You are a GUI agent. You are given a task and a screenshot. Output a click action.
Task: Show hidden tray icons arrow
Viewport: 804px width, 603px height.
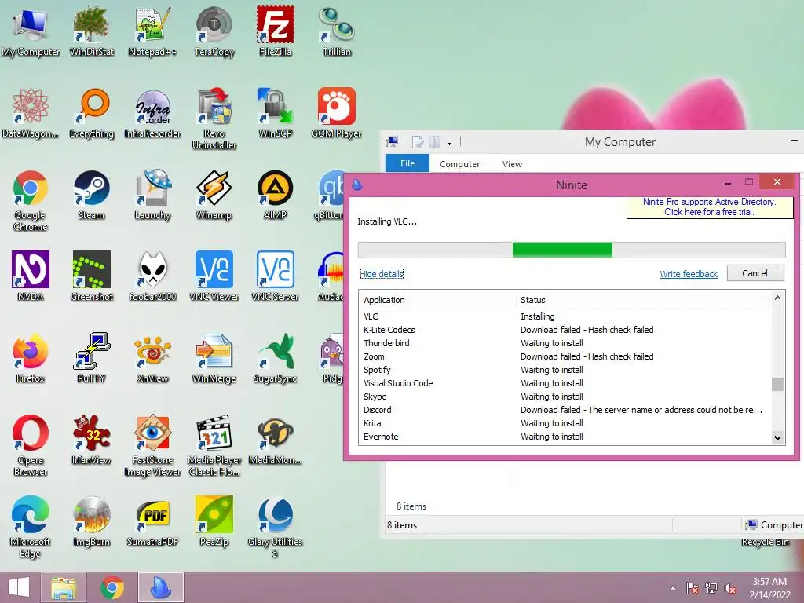point(673,588)
